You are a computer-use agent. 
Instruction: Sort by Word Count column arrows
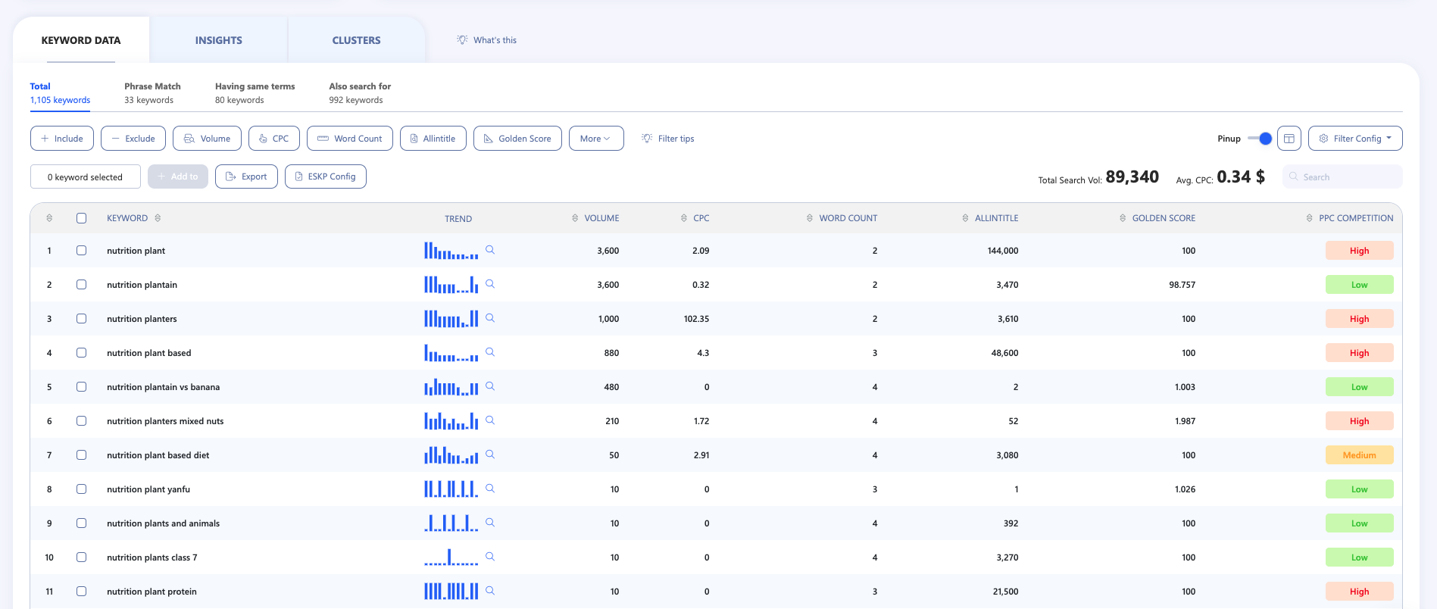(810, 218)
